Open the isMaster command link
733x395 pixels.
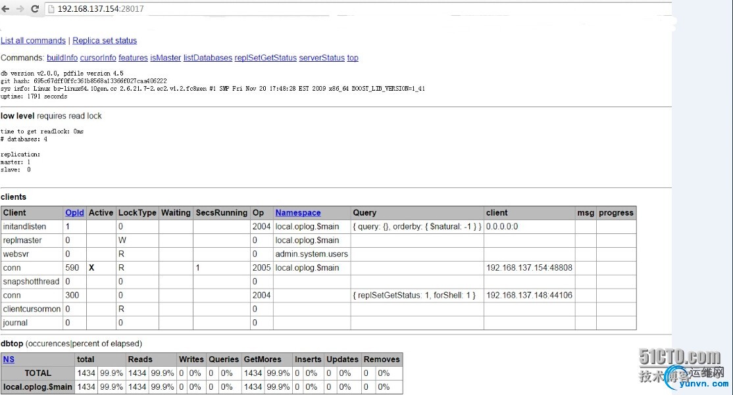(x=166, y=58)
